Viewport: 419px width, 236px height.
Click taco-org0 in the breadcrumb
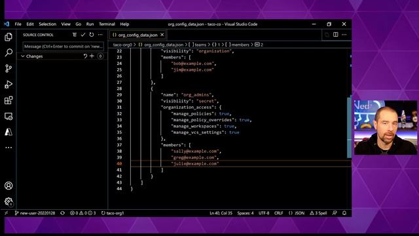(122, 45)
